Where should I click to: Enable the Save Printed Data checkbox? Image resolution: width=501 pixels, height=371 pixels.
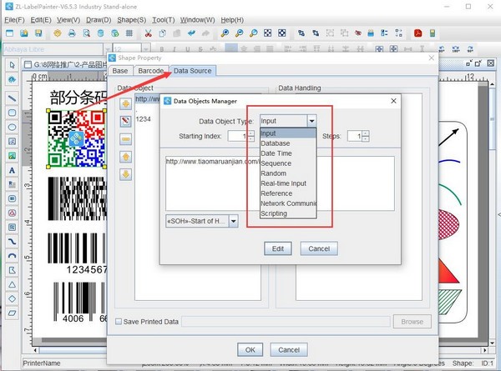[x=119, y=321]
